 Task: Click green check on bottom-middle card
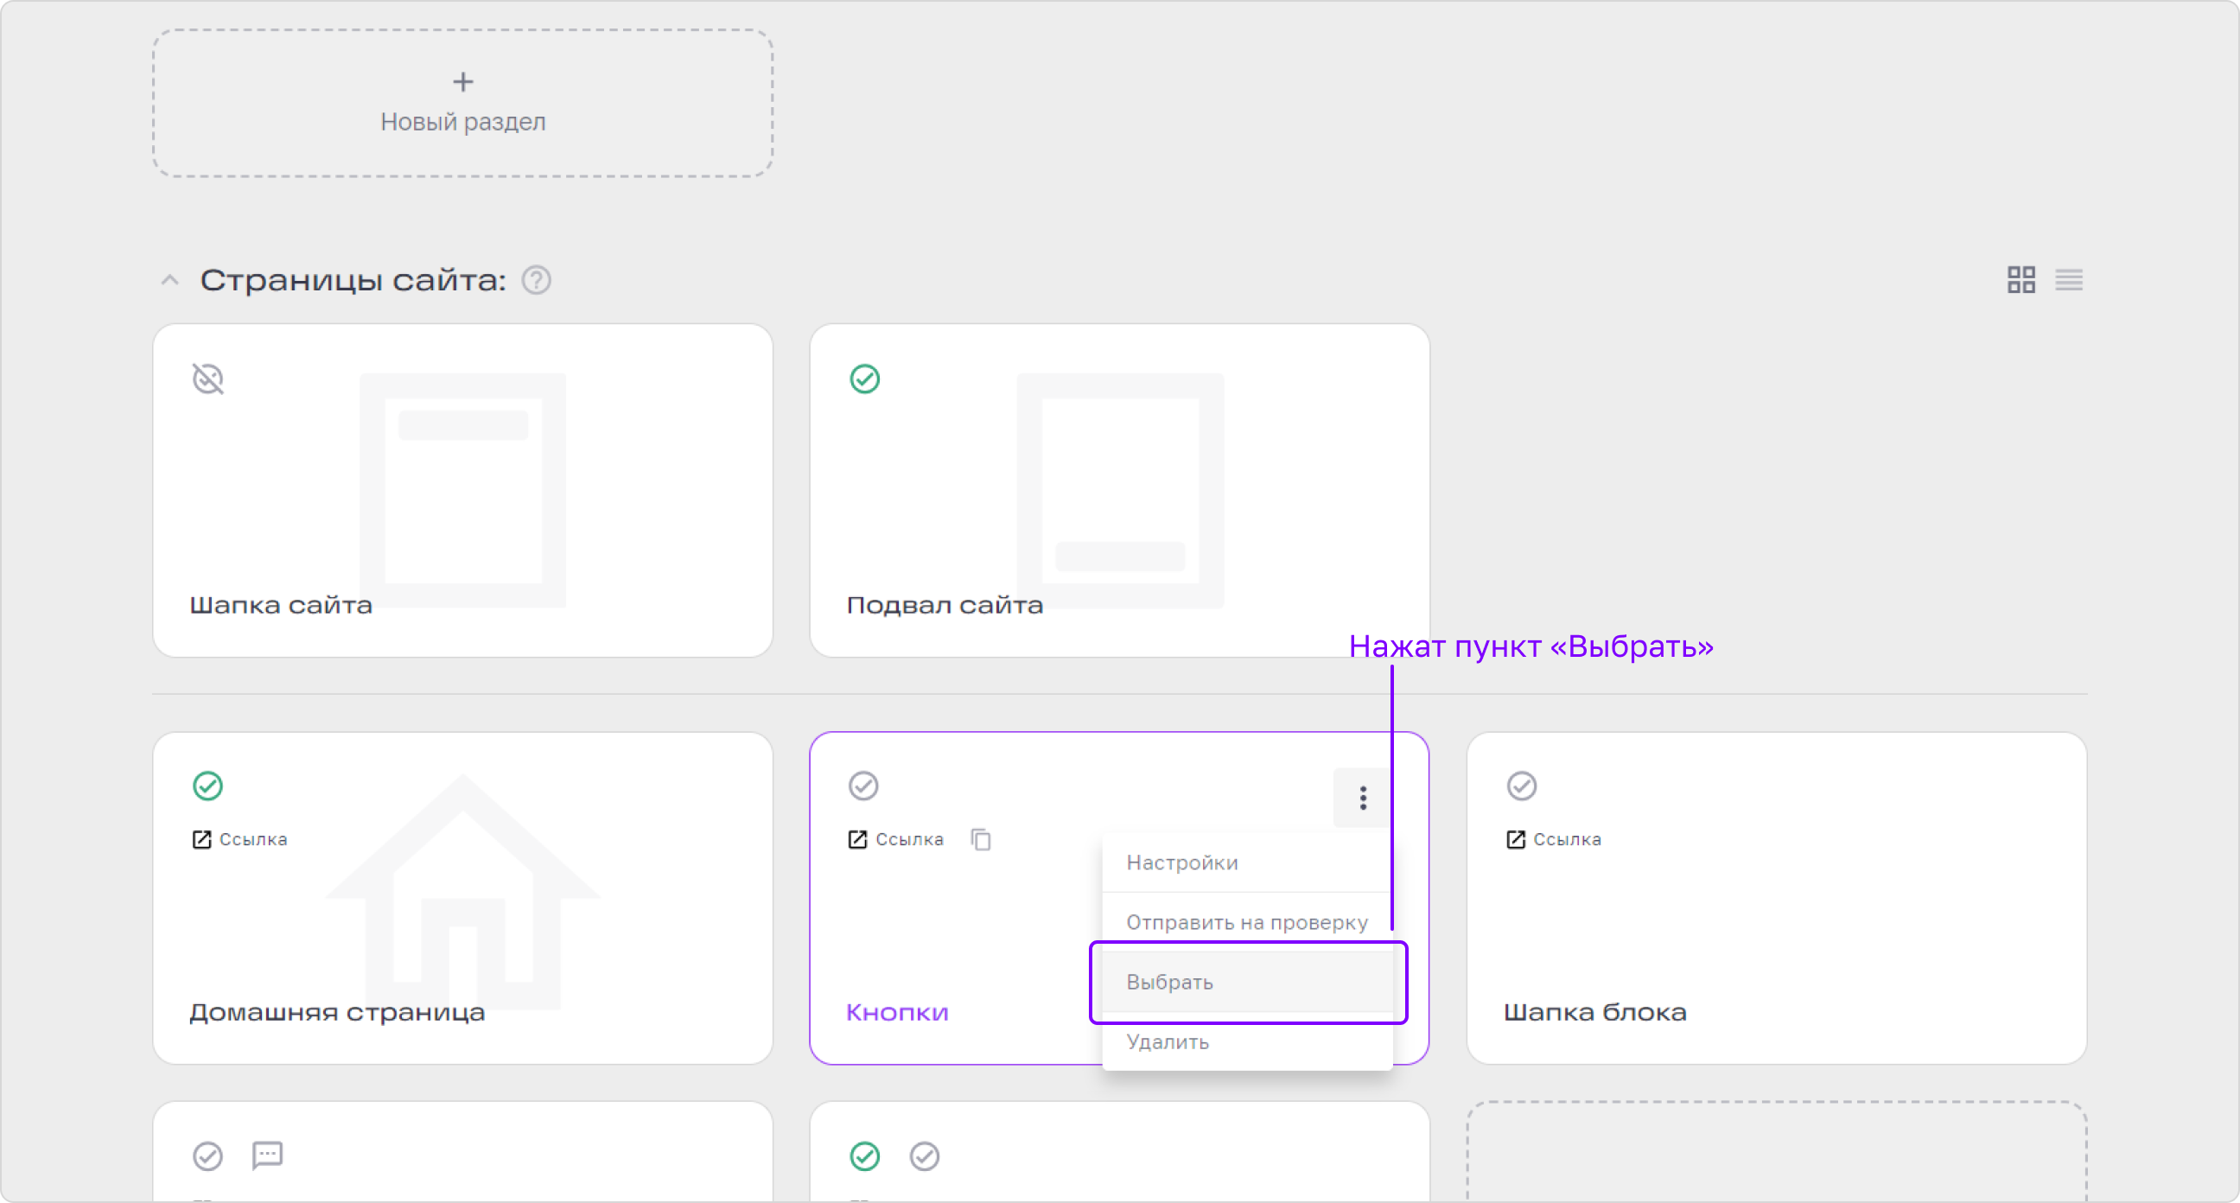(864, 1156)
